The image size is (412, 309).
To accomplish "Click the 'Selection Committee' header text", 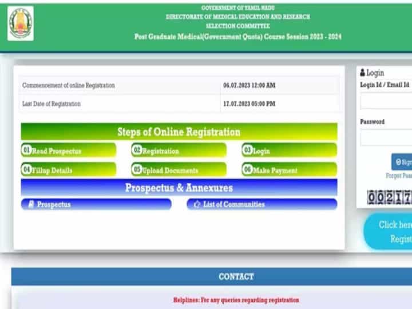I will pyautogui.click(x=238, y=26).
